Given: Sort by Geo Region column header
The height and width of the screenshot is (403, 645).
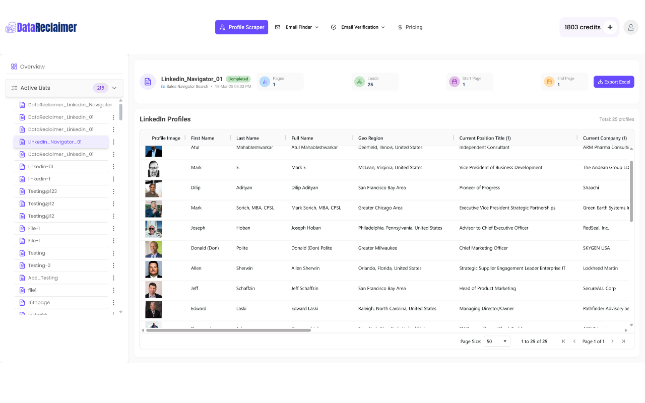Looking at the screenshot, I should click(370, 138).
